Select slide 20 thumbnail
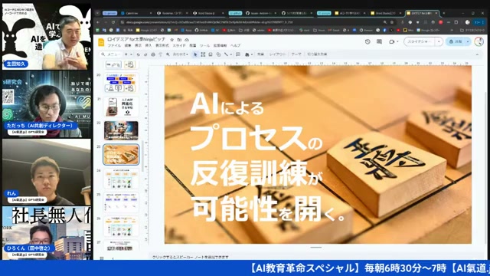 121,83
